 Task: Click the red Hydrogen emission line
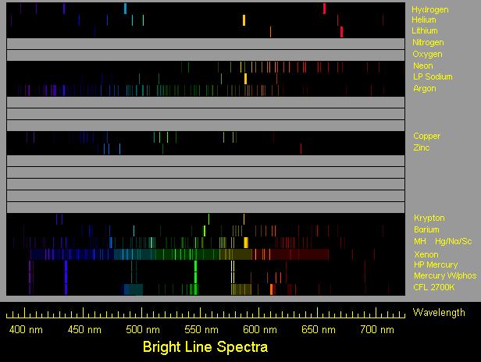pos(324,9)
